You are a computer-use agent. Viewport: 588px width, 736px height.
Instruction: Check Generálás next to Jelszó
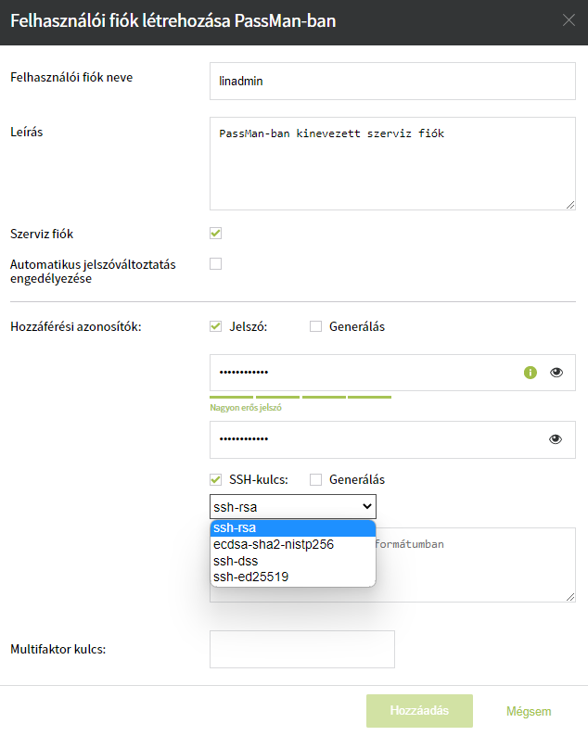tap(316, 326)
